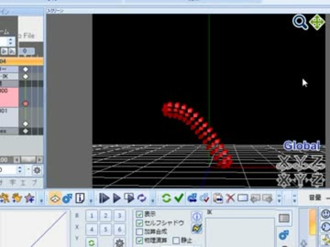Select the keyframe diamond on the ·IK row
Image resolution: width=330 pixels, height=247 pixels.
[25, 77]
